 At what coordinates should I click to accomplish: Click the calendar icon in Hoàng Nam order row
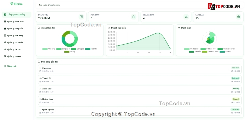click(x=40, y=102)
